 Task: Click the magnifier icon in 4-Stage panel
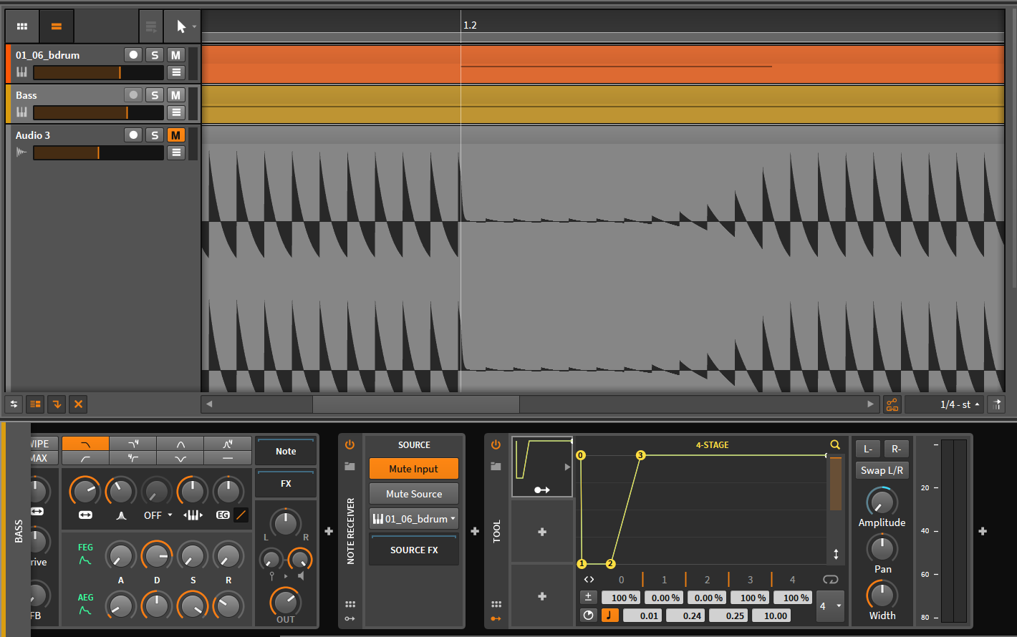(834, 445)
